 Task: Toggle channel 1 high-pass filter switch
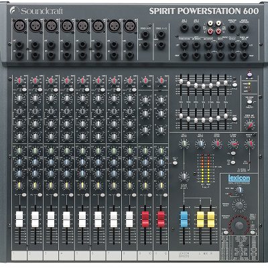point(24,90)
